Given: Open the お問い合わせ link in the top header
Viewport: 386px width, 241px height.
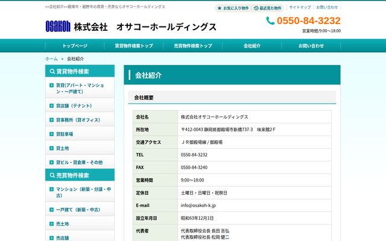Looking at the screenshot, I should point(327,7).
